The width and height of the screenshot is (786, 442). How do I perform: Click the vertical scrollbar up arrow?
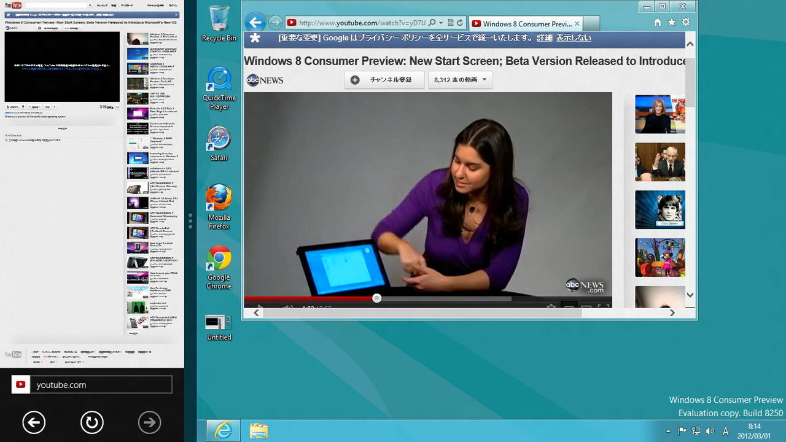point(690,44)
